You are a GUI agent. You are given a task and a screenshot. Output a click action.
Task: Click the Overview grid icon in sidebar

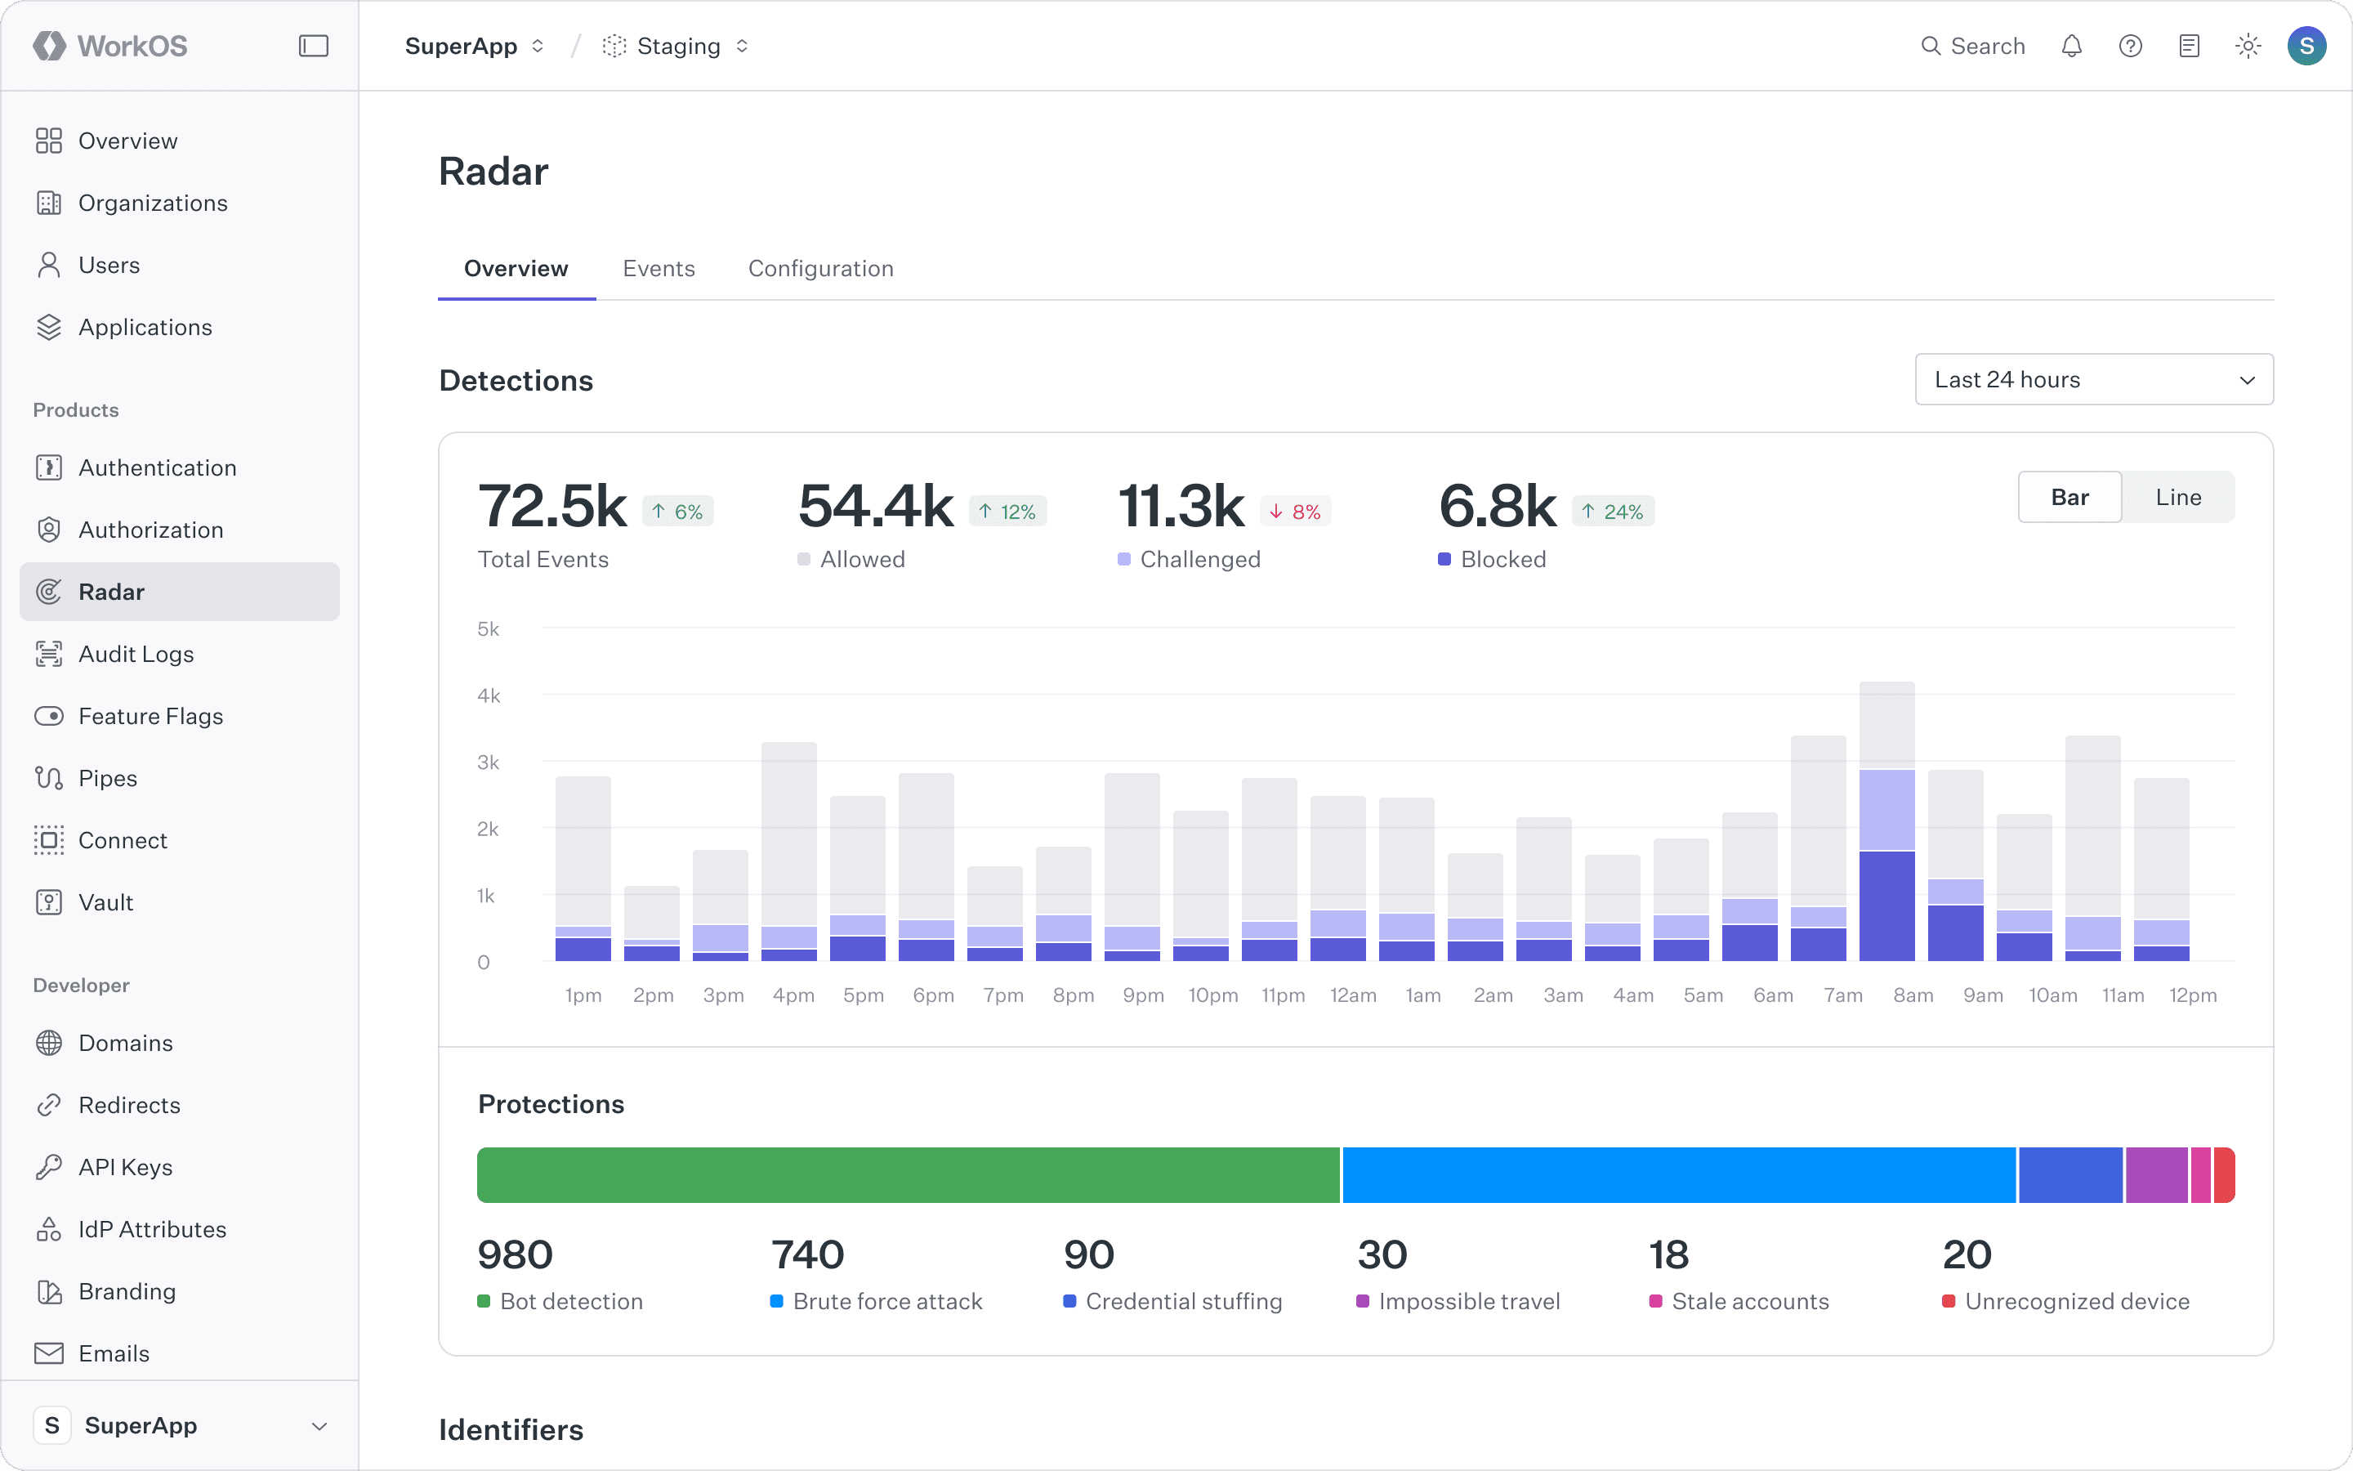tap(49, 141)
